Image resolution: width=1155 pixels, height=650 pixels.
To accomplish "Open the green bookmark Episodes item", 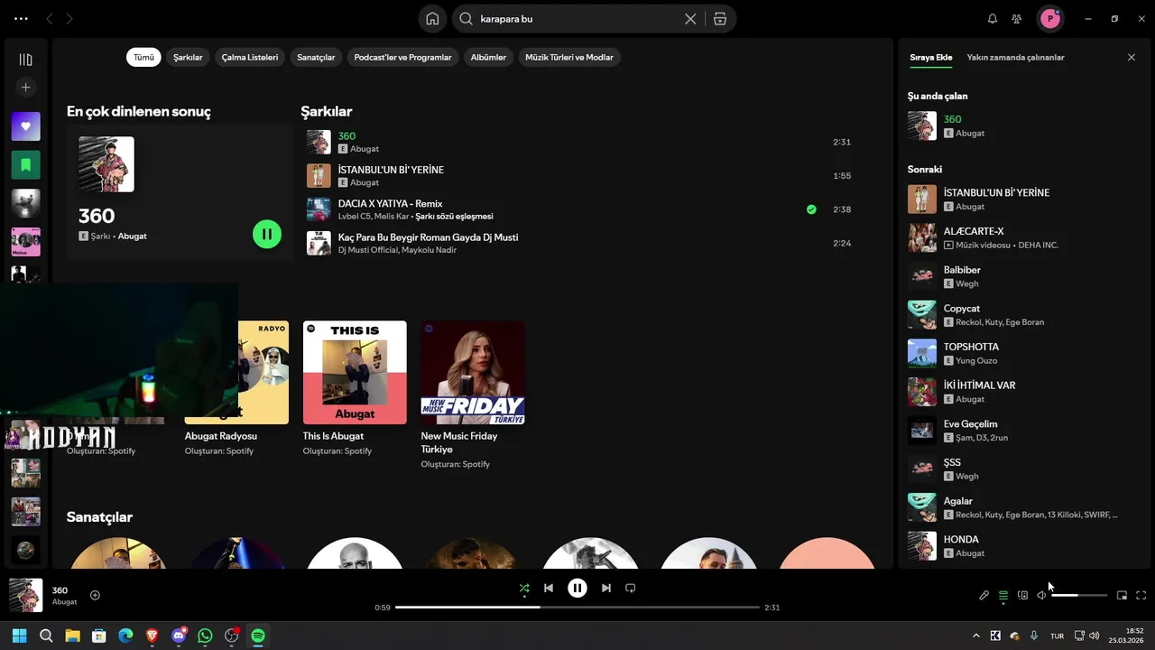I will 25,164.
